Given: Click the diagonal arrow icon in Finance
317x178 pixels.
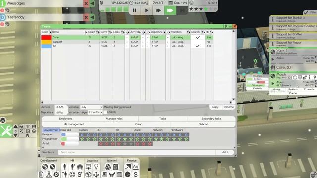Looking at the screenshot, I should click(x=128, y=167).
